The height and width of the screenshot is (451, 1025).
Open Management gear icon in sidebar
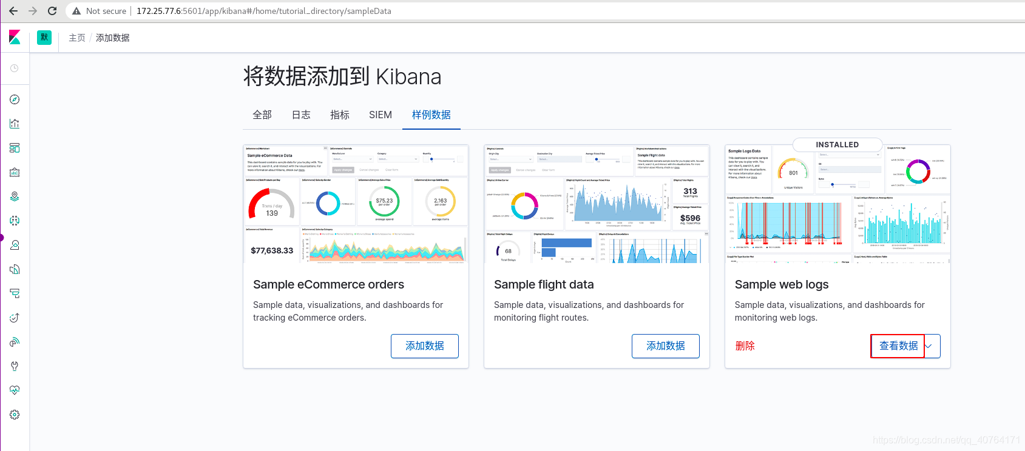point(15,415)
